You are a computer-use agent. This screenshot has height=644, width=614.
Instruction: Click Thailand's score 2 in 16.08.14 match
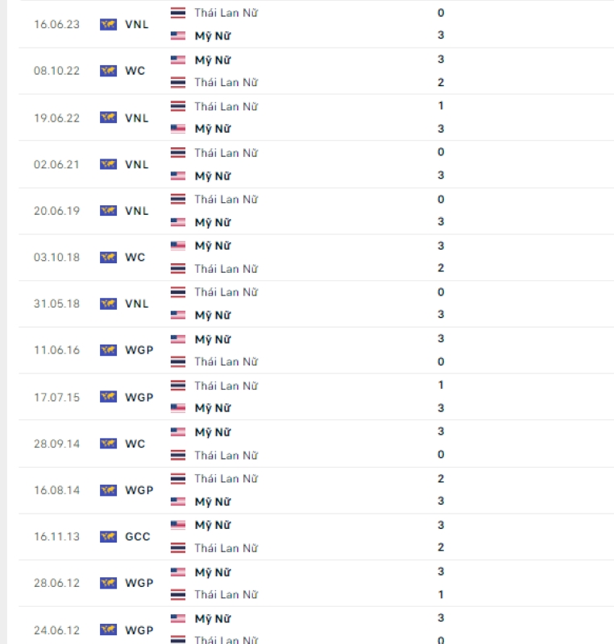coord(441,478)
